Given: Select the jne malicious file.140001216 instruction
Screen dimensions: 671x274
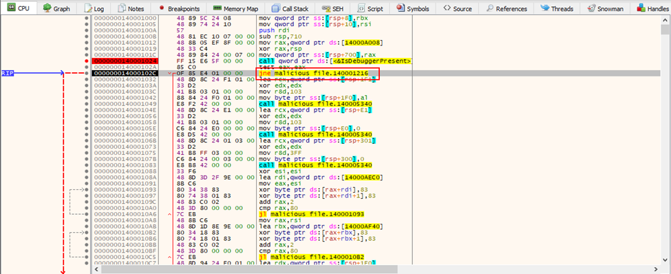Looking at the screenshot, I should click(x=313, y=74).
